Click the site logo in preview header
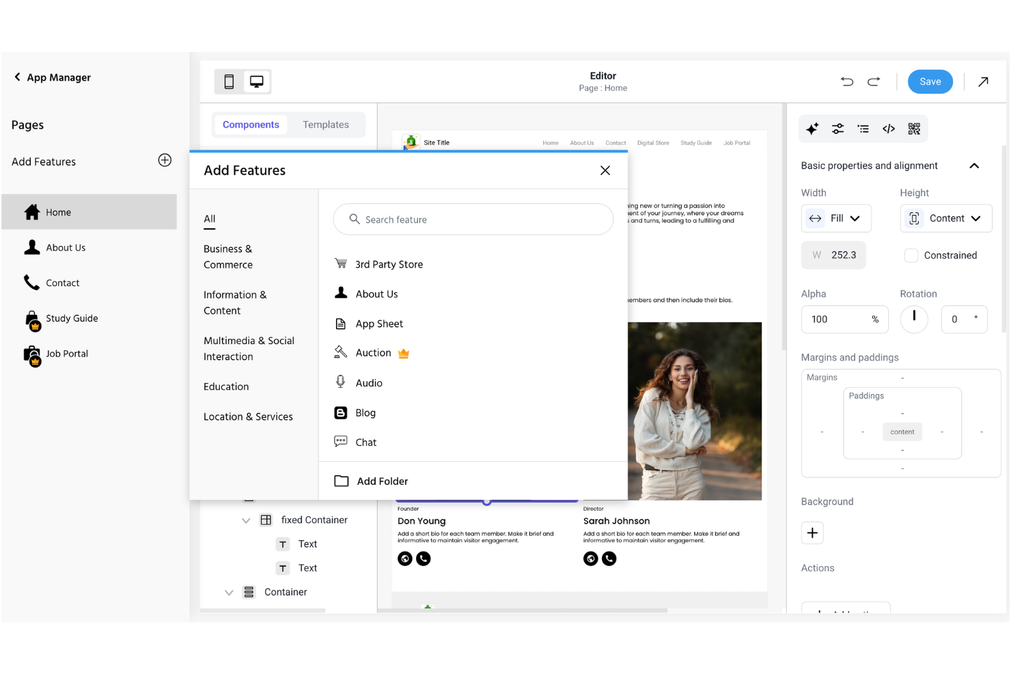1011x674 pixels. click(x=411, y=142)
